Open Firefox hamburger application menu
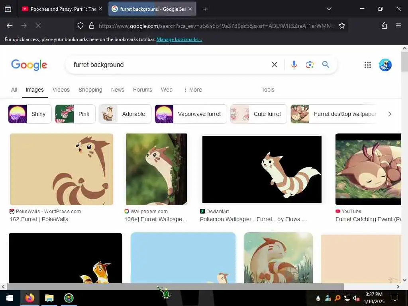The image size is (408, 306). (398, 25)
